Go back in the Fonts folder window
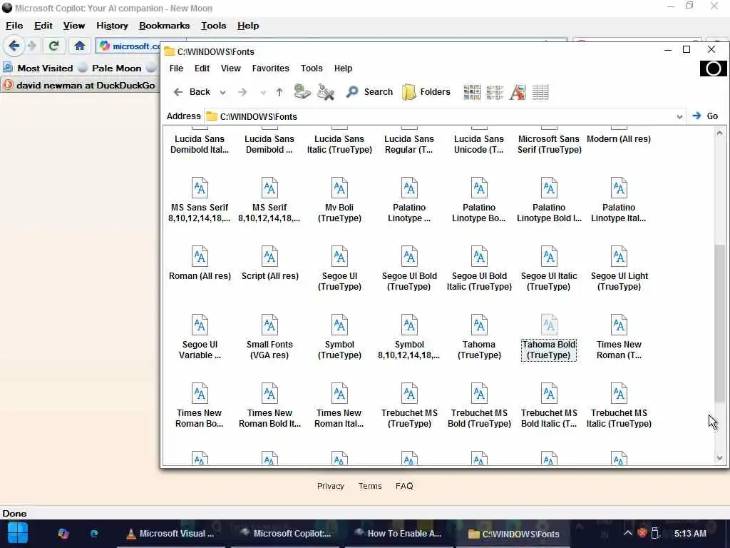The height and width of the screenshot is (548, 730). click(192, 92)
